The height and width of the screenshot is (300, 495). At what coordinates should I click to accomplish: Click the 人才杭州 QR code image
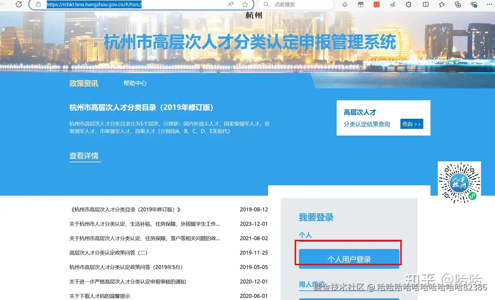[x=459, y=183]
